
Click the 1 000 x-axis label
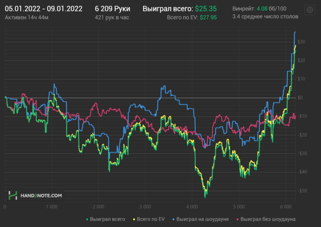pos(51,207)
